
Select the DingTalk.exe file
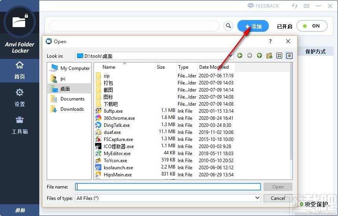117,125
